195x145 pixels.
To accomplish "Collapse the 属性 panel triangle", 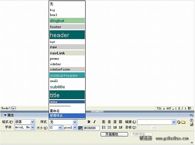I will pos(5,115).
